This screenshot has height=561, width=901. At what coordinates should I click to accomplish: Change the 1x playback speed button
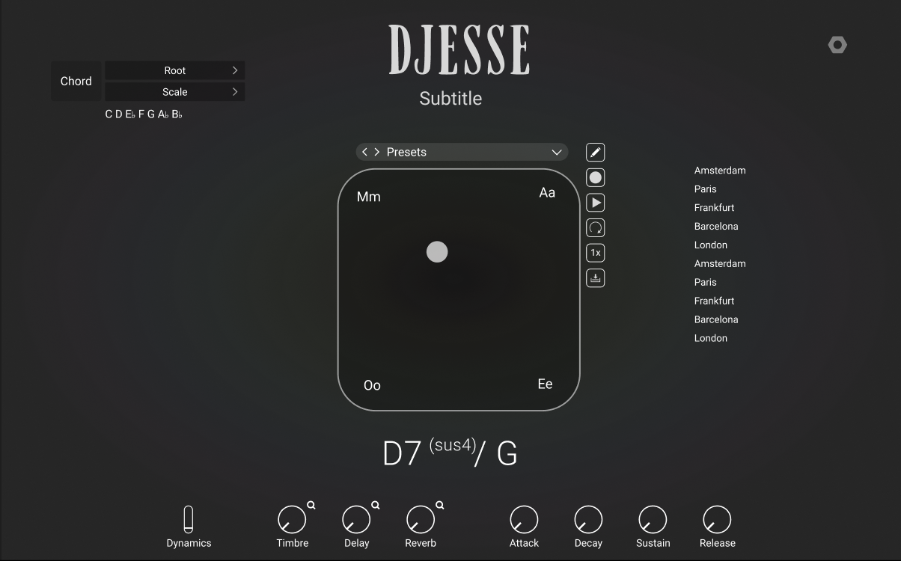596,253
